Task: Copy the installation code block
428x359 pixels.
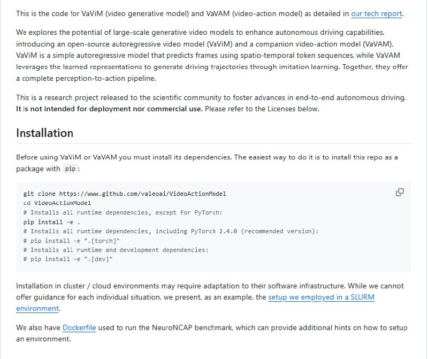Action: pos(400,193)
